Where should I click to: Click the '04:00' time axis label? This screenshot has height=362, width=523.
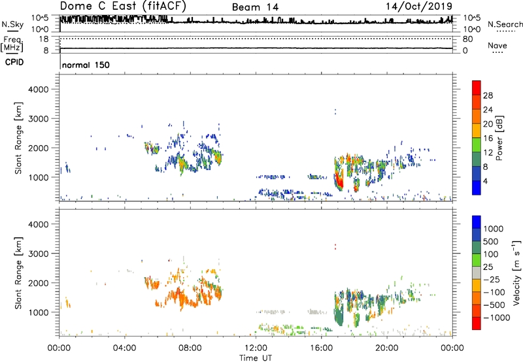pyautogui.click(x=125, y=348)
